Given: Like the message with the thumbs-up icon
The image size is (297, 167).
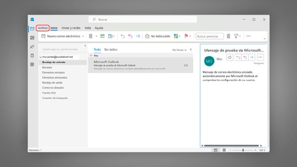Looking at the screenshot, I should coord(230,57).
